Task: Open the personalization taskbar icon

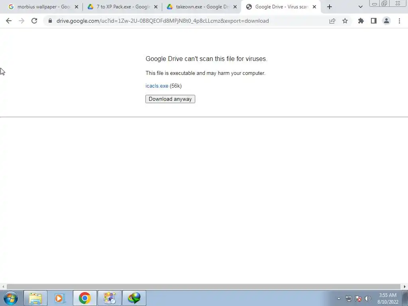Action: click(x=109, y=298)
